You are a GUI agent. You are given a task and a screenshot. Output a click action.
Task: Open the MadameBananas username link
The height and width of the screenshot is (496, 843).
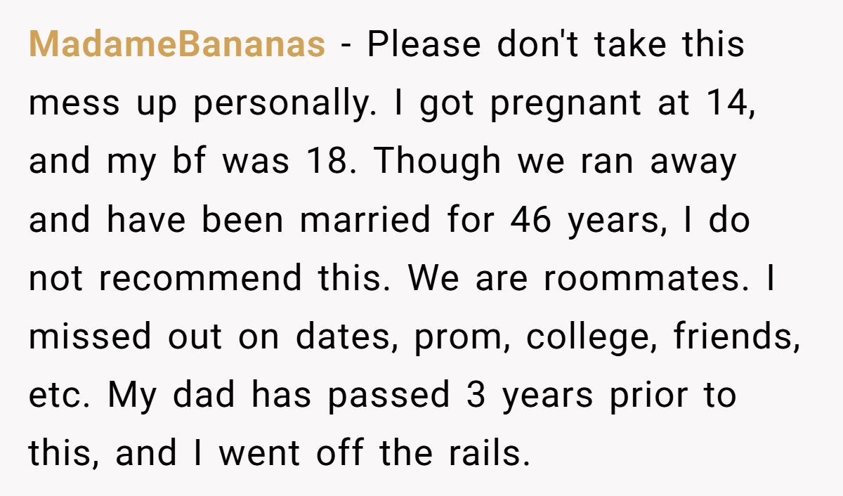click(177, 46)
